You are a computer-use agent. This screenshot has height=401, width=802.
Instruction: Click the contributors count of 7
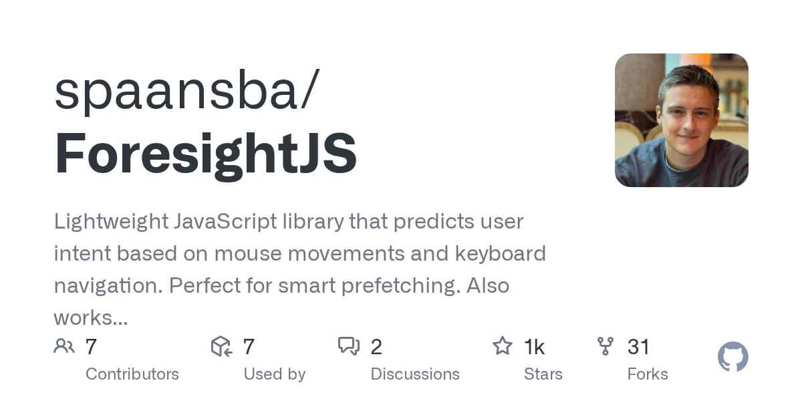[x=92, y=347]
